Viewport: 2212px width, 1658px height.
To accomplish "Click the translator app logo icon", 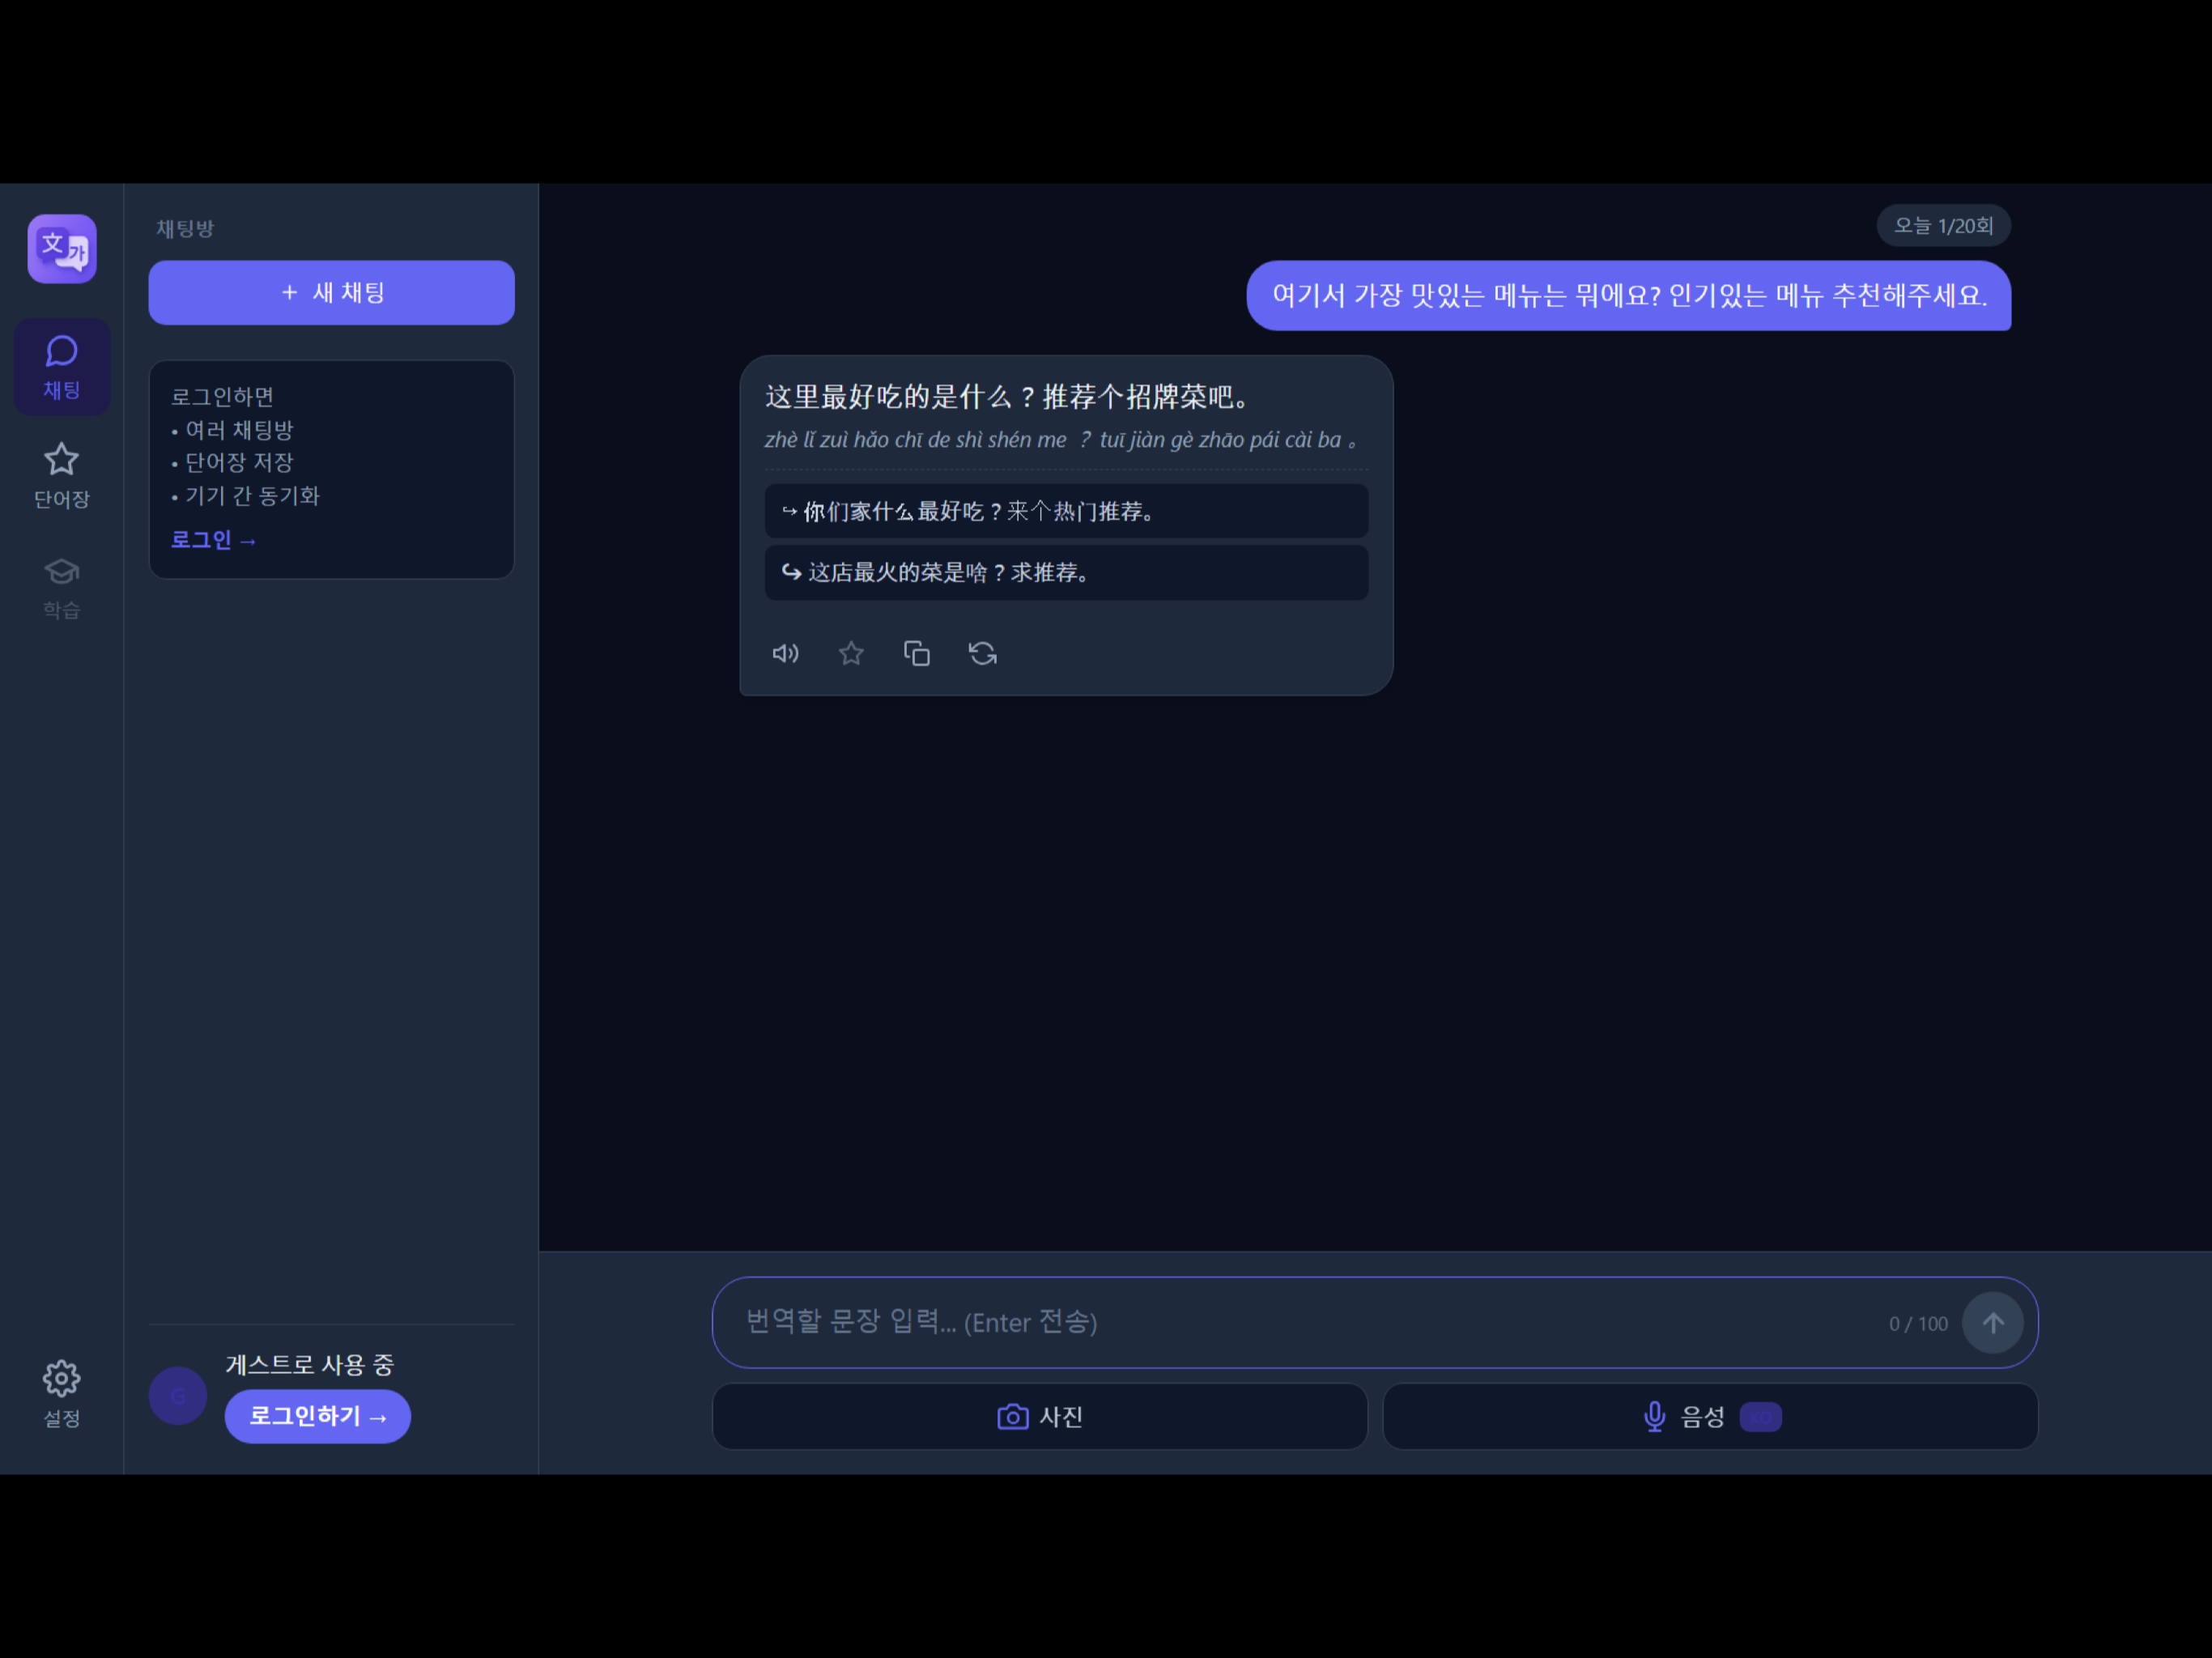I will 62,249.
